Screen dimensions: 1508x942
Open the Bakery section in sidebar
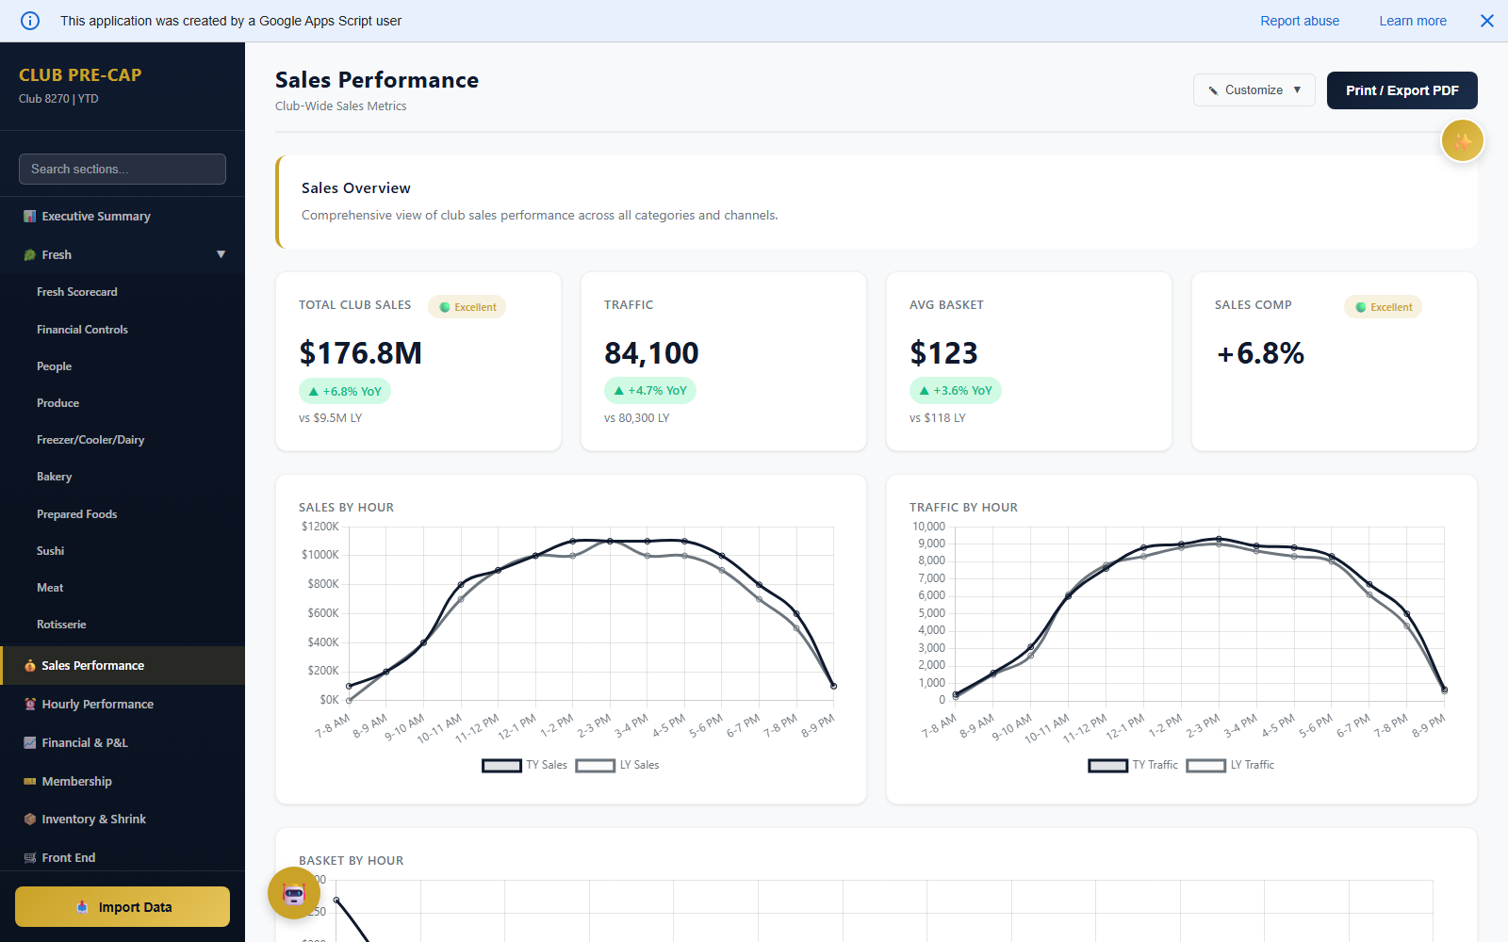54,477
